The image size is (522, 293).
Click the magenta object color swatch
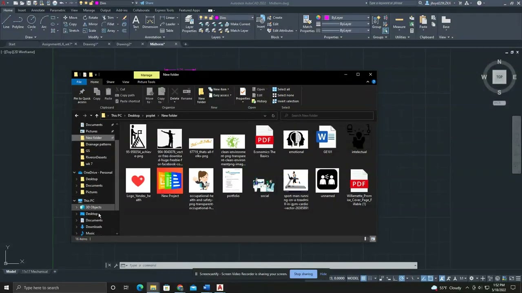327,17
